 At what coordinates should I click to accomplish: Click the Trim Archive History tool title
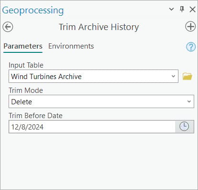click(x=99, y=27)
